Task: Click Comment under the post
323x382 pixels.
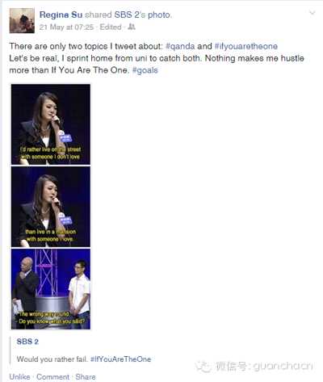Action: click(52, 377)
